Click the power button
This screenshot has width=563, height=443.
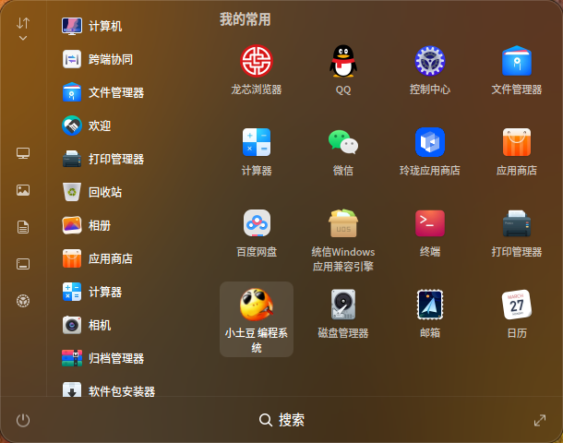pyautogui.click(x=23, y=420)
